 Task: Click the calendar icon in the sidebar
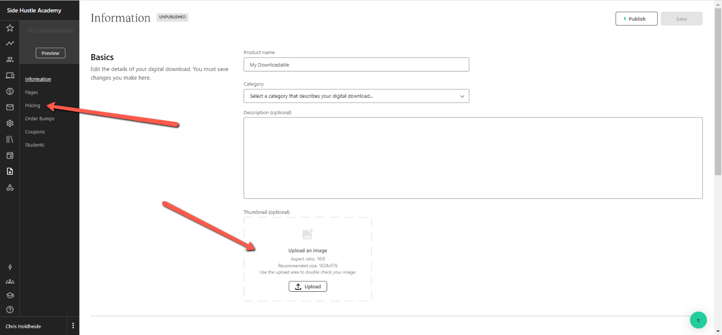pos(9,156)
